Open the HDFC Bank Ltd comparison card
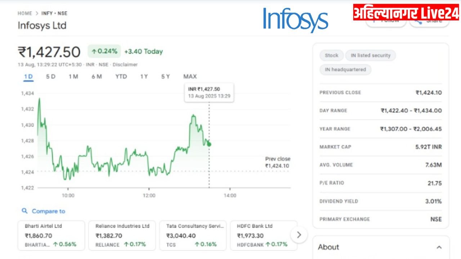This screenshot has height=259, width=461. tap(264, 236)
